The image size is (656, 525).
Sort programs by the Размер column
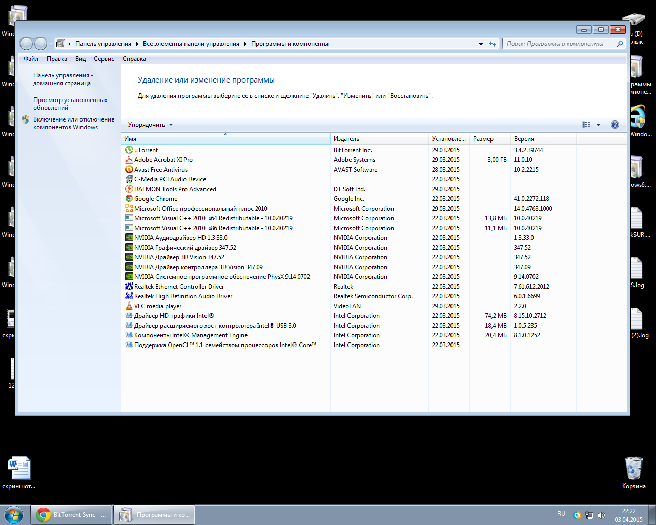coord(490,139)
